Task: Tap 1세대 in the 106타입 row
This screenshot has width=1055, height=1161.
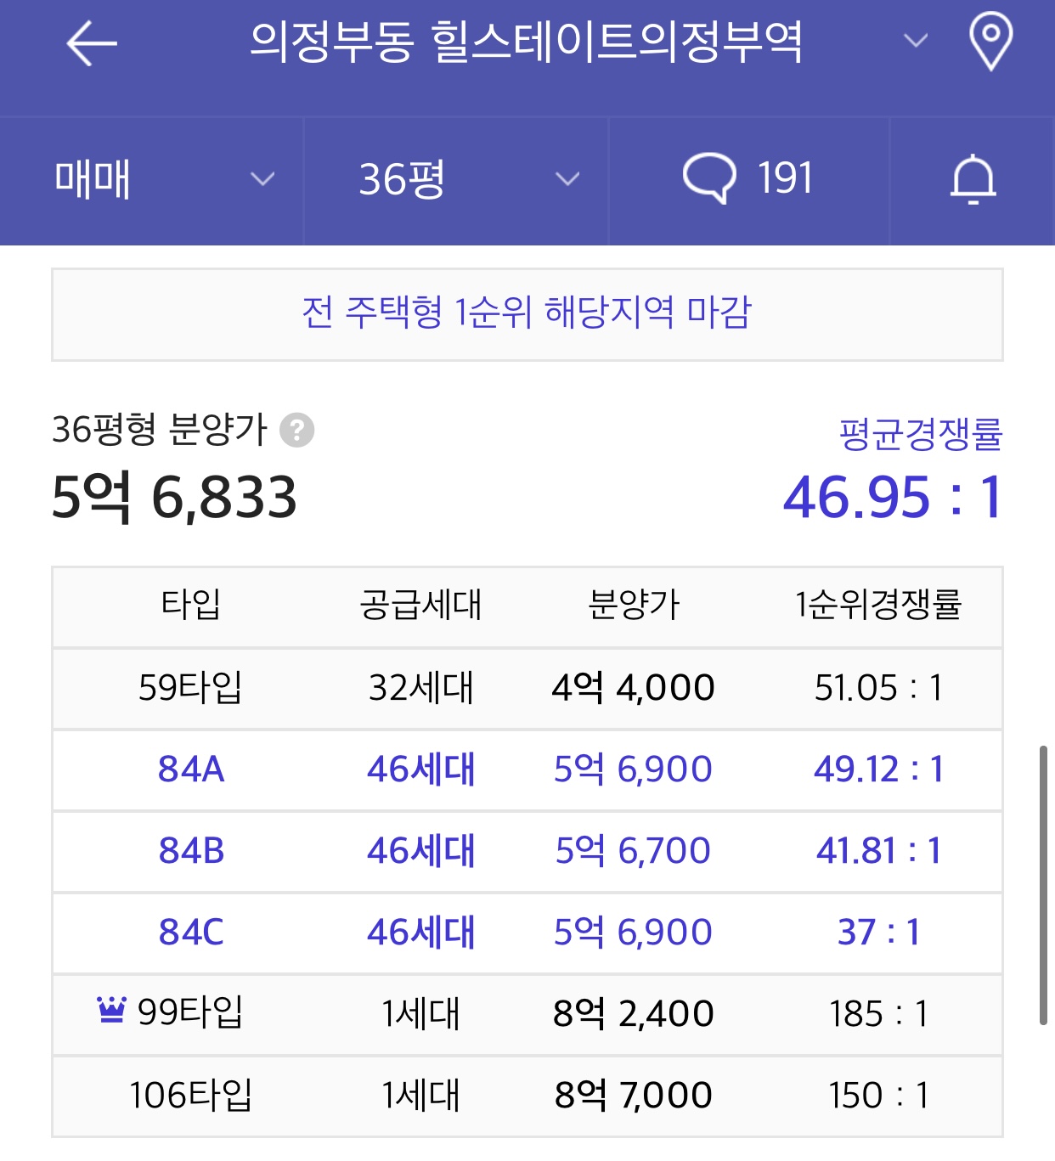Action: pyautogui.click(x=420, y=1095)
